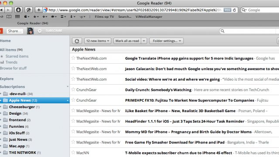Click Mark all as read
This screenshot has height=157, width=279.
(127, 41)
